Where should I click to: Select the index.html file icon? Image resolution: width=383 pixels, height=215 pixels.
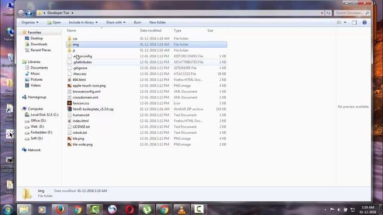pos(69,121)
